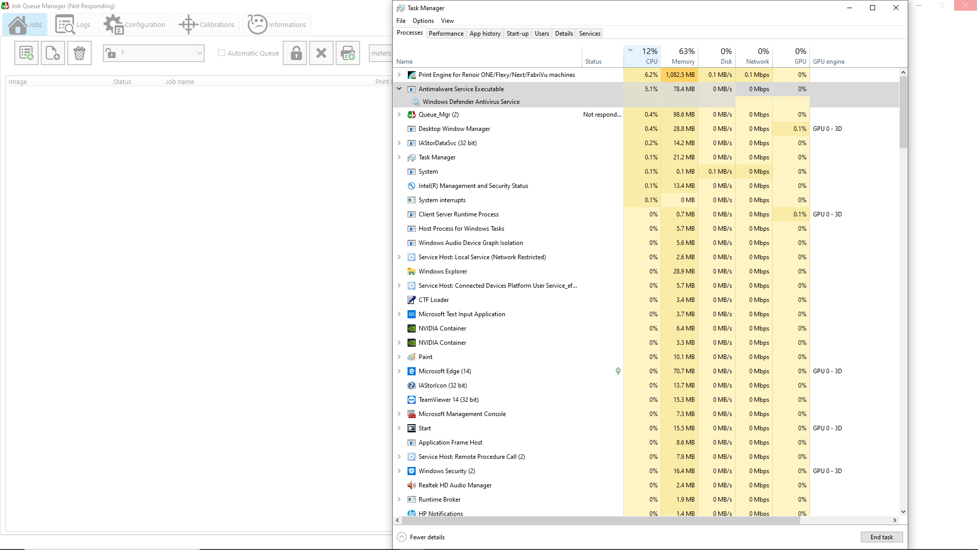978x550 pixels.
Task: Expand the Microsoft Edge (14) process group
Action: (x=399, y=371)
